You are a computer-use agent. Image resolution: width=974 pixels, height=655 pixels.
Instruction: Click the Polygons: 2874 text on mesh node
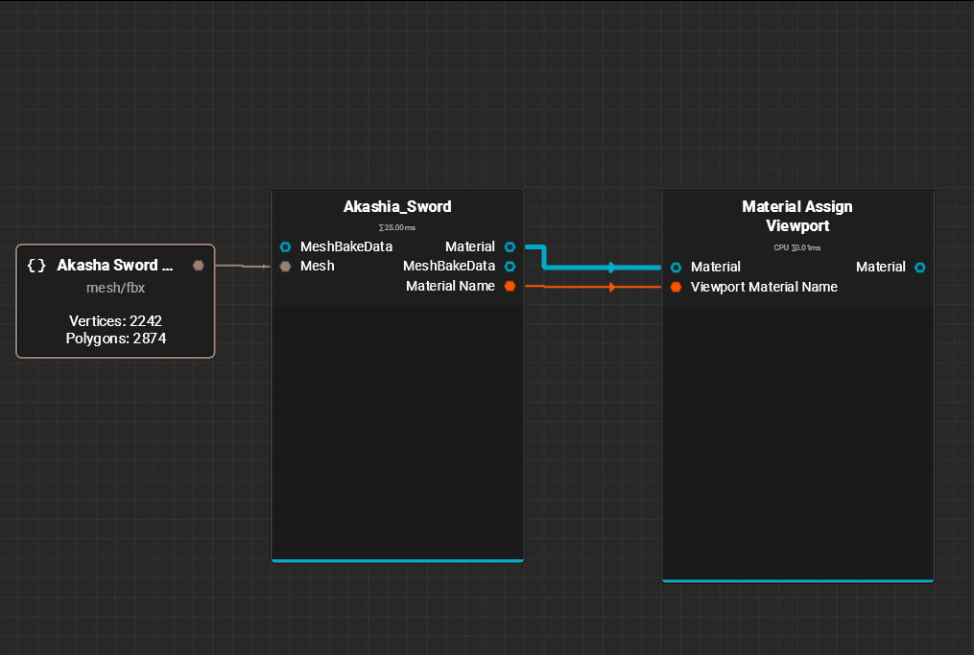point(115,339)
